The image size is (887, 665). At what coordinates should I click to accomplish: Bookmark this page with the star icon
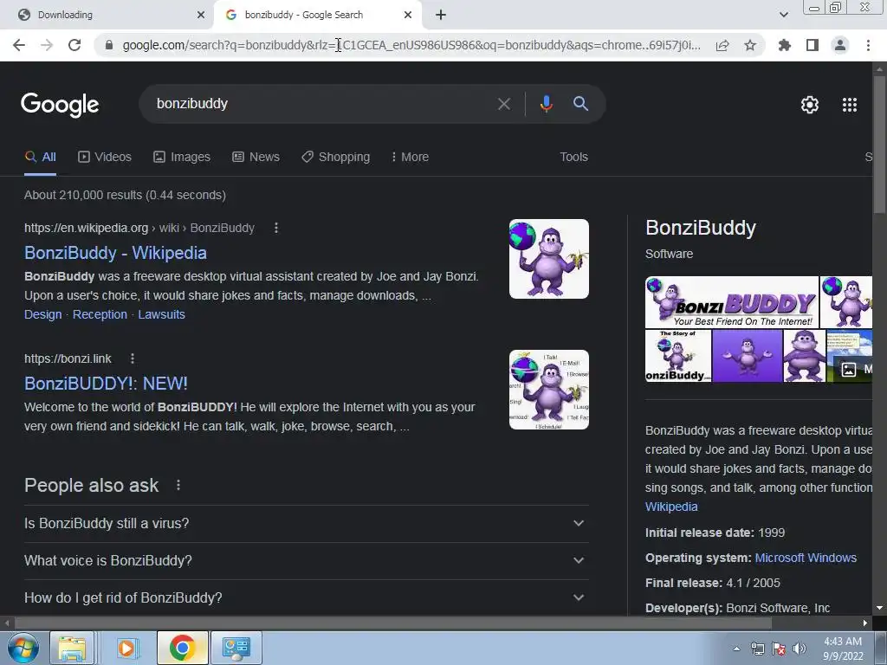pos(750,45)
